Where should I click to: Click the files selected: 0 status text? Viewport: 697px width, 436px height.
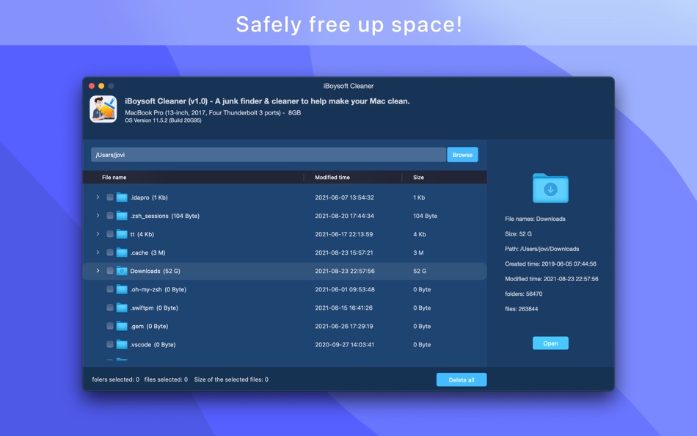(166, 379)
